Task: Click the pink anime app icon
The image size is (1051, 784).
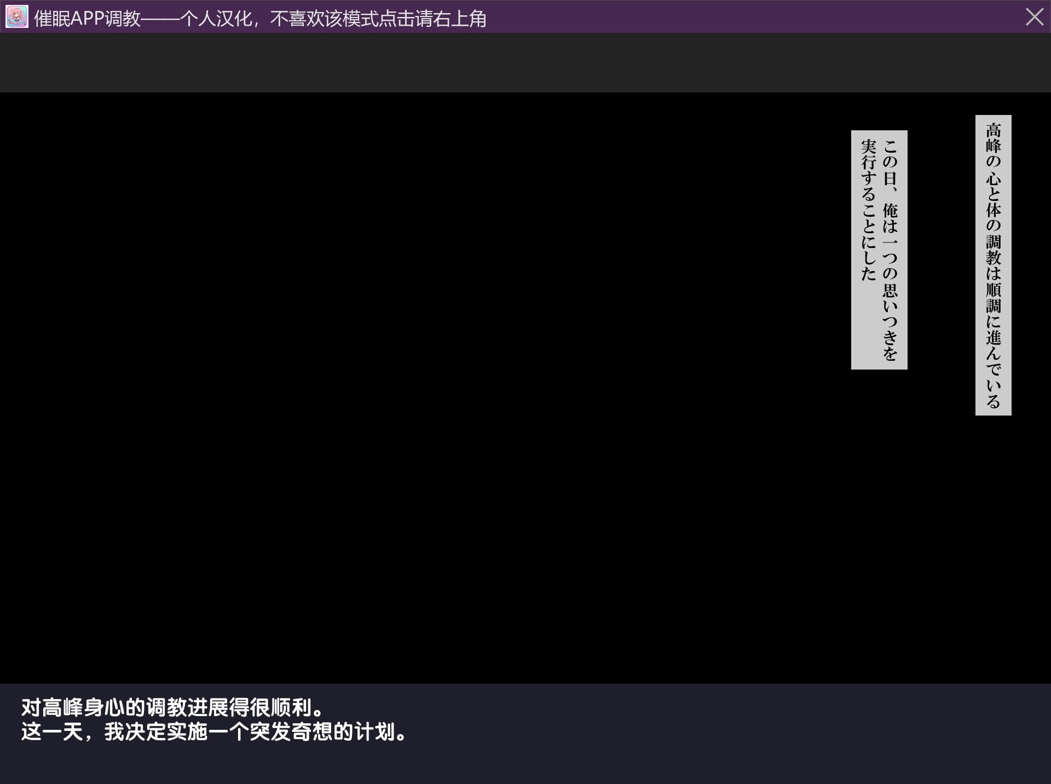Action: pos(17,17)
